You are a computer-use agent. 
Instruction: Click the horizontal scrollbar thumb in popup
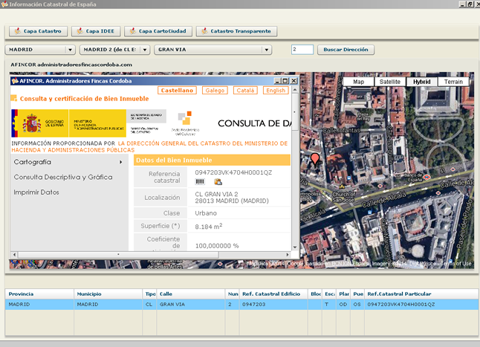(x=118, y=255)
